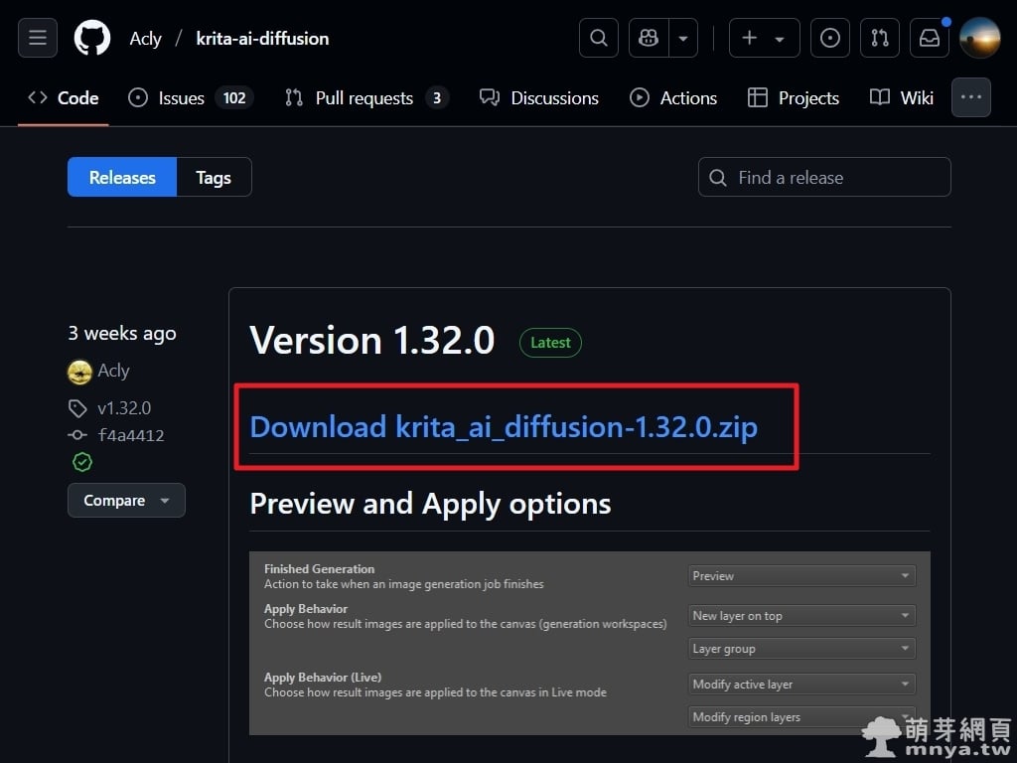Viewport: 1017px width, 763px height.
Task: Expand the create new plus dropdown
Action: pos(763,38)
